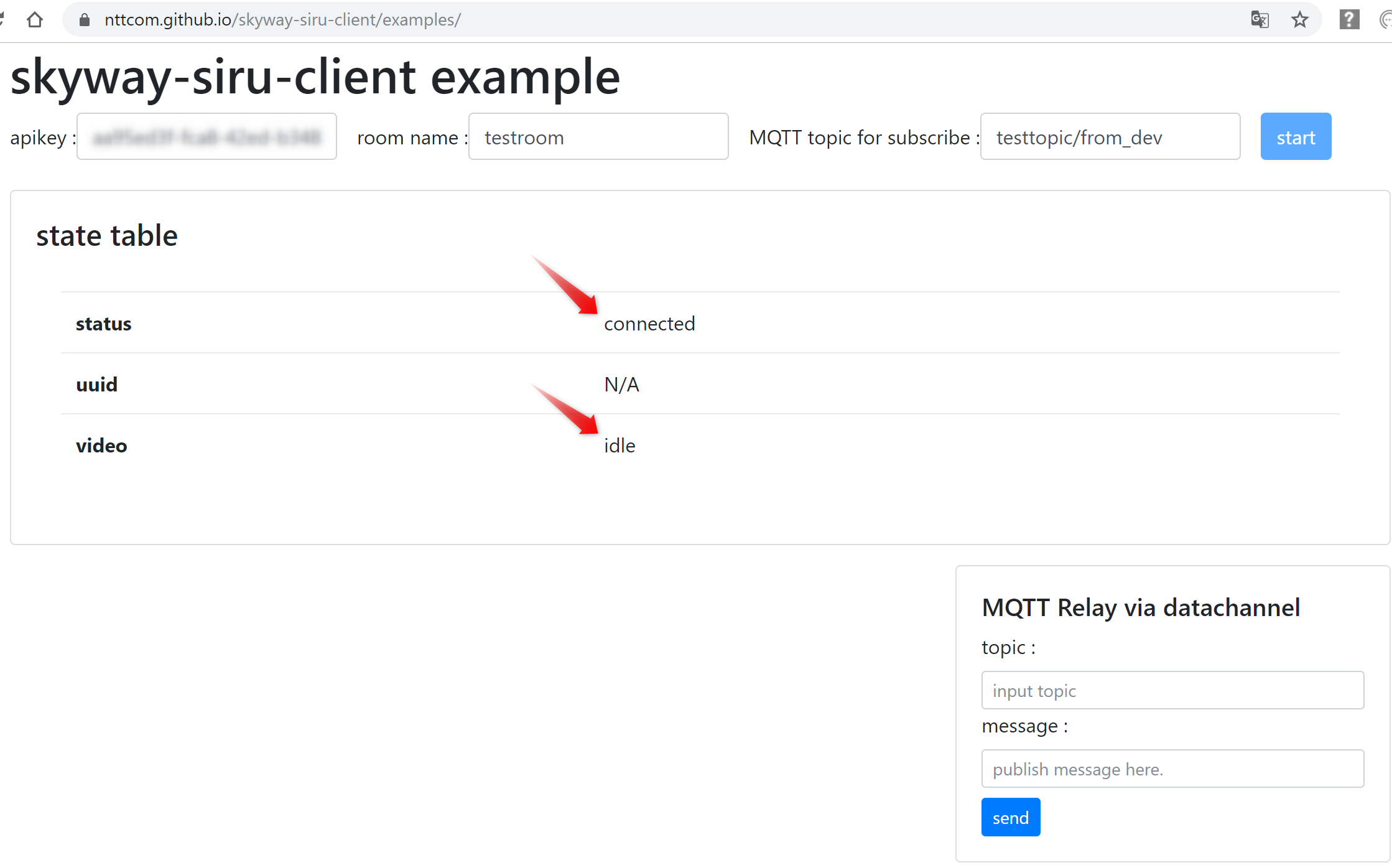This screenshot has width=1392, height=865.
Task: Click the idle video state value
Action: coord(619,446)
